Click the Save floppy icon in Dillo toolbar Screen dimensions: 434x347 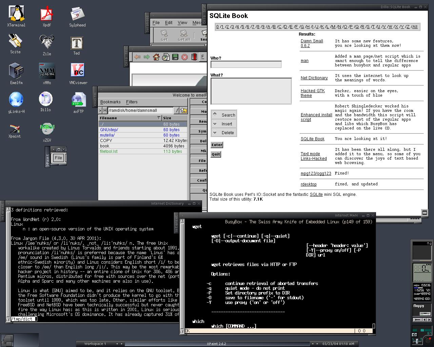pos(175,57)
